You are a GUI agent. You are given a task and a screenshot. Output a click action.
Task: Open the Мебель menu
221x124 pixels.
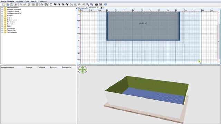pos(19,1)
